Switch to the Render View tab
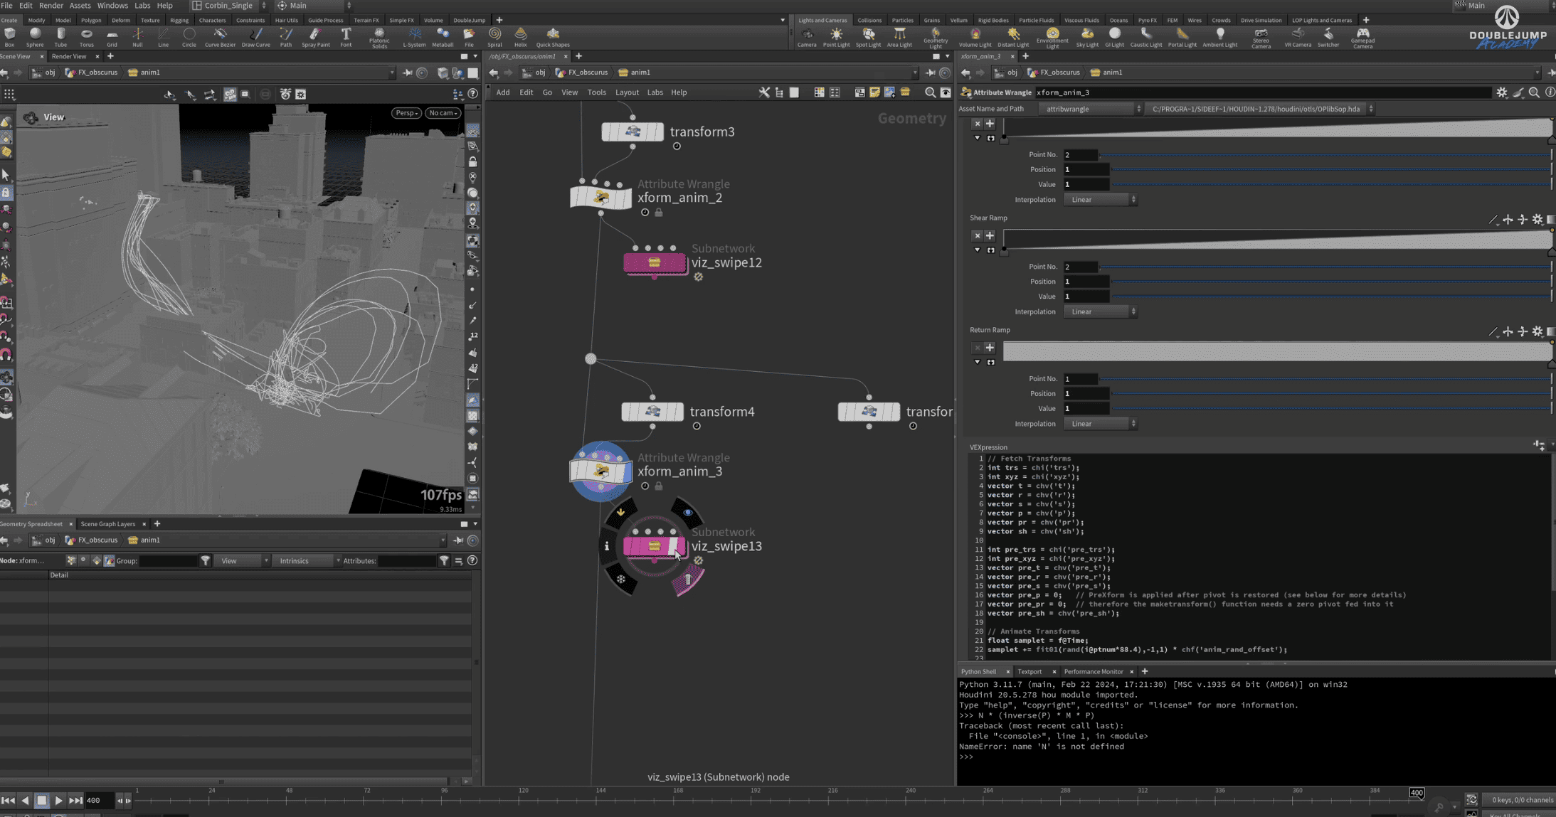The height and width of the screenshot is (817, 1556). pos(68,56)
